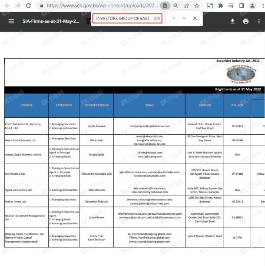View site information padlock

42,6
